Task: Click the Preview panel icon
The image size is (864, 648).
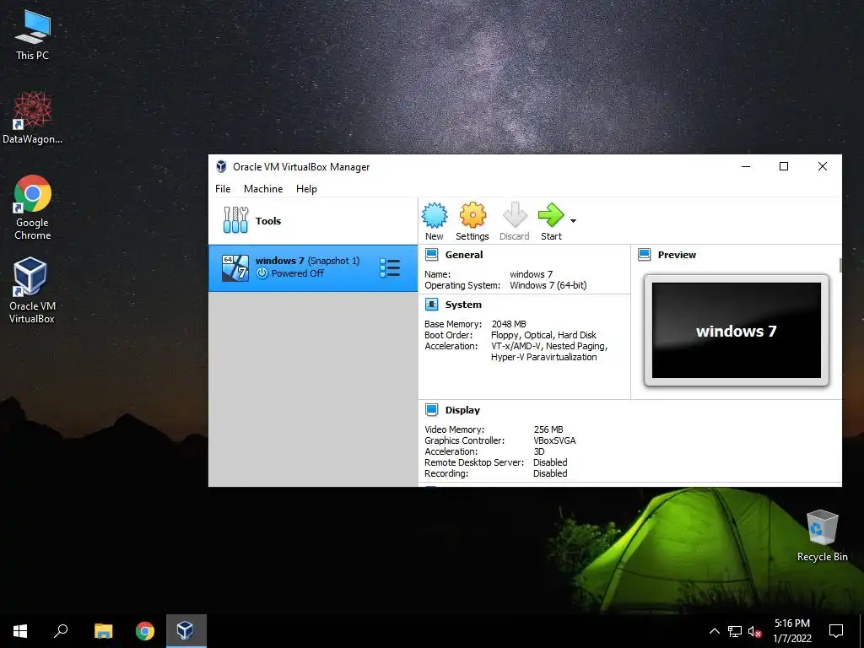Action: [x=644, y=255]
